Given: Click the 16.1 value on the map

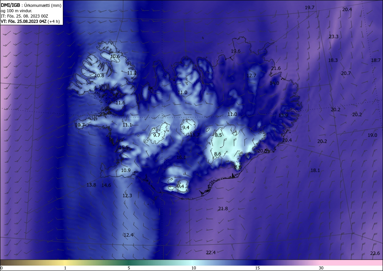Looking at the screenshot, I should (x=181, y=157).
